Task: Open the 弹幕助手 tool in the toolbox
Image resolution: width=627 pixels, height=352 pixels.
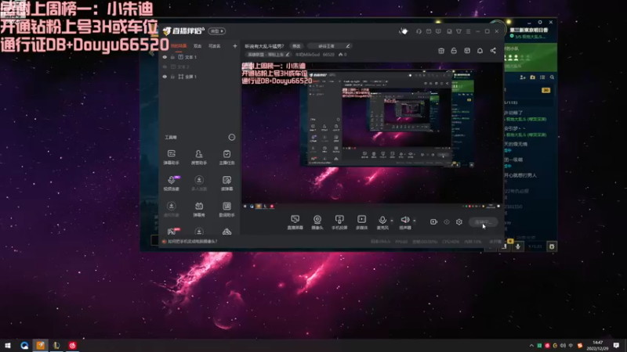Action: pos(171,157)
